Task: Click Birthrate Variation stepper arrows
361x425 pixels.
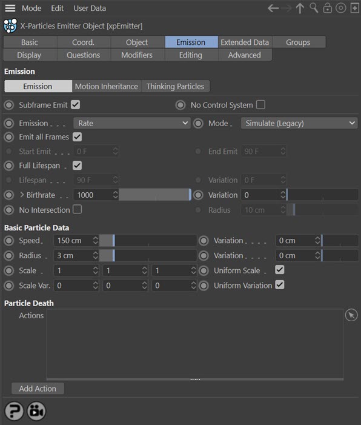Action: [283, 195]
